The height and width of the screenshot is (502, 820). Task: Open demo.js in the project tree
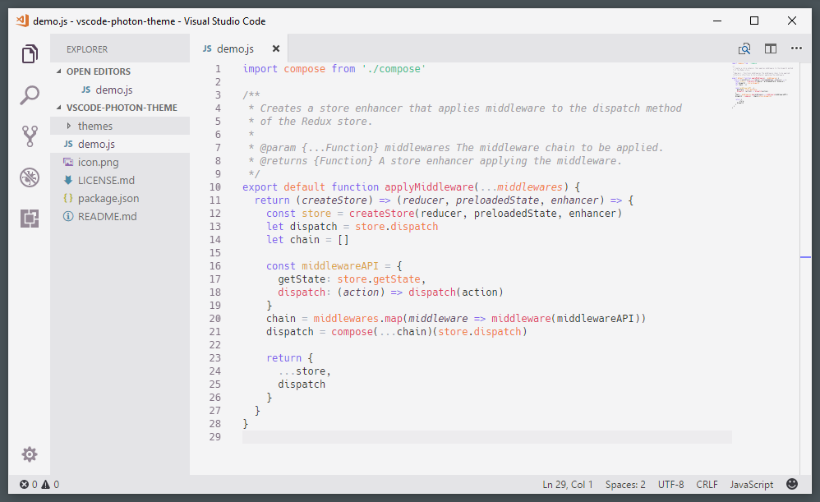120,144
